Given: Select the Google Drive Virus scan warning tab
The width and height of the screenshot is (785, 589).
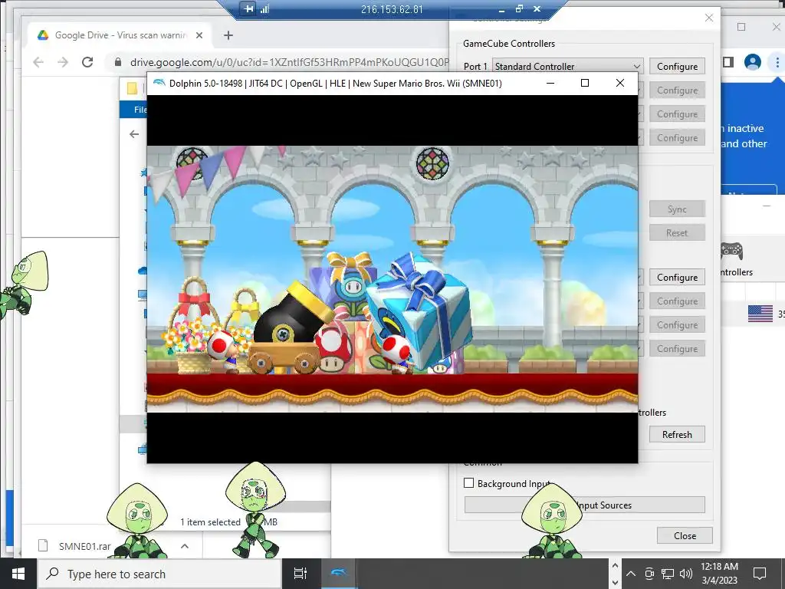Looking at the screenshot, I should 120,35.
